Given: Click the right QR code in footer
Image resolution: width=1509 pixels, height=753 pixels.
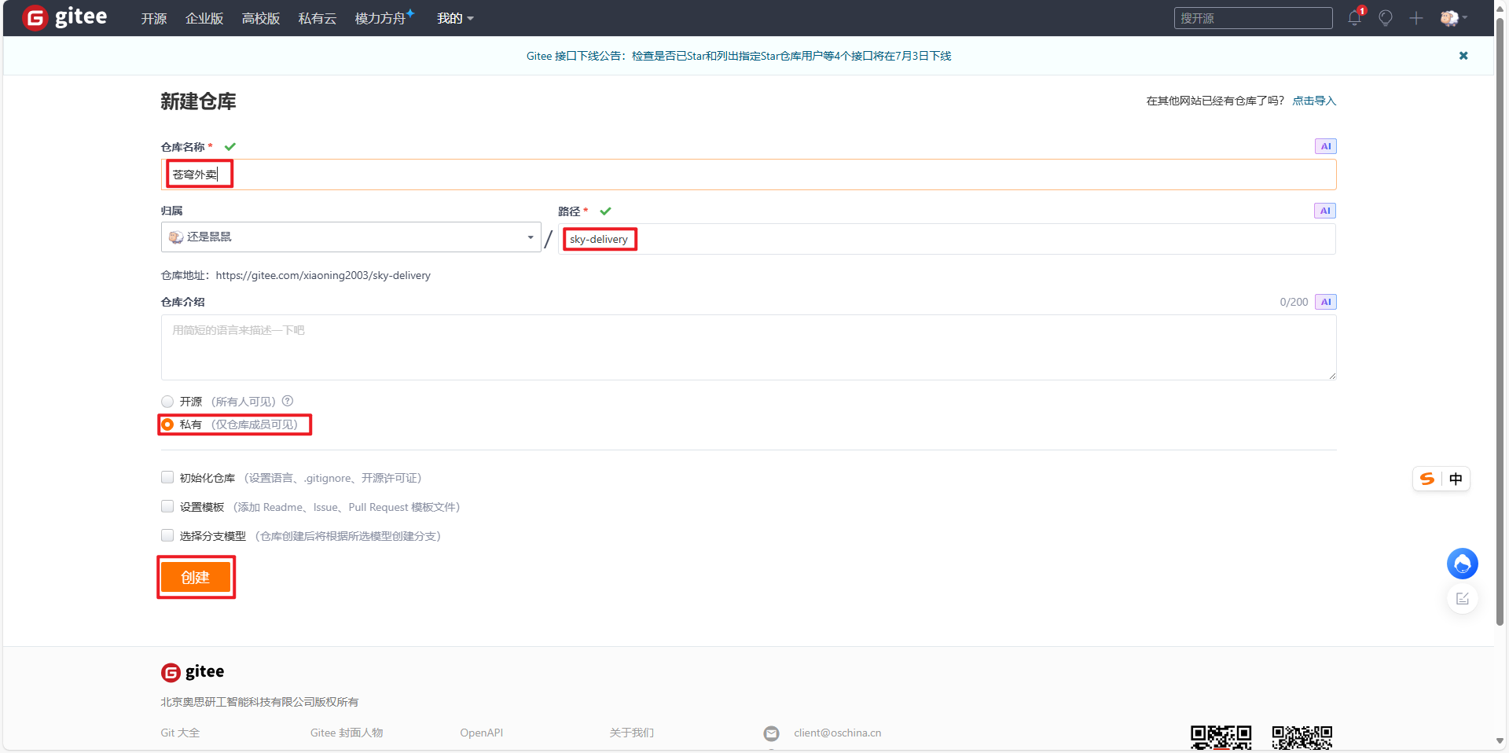Looking at the screenshot, I should (1302, 738).
